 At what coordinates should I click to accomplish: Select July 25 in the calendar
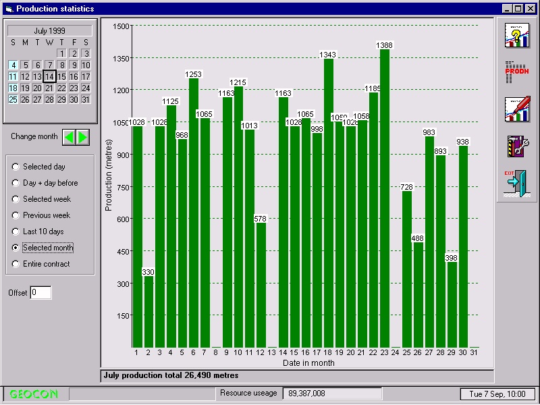(13, 99)
